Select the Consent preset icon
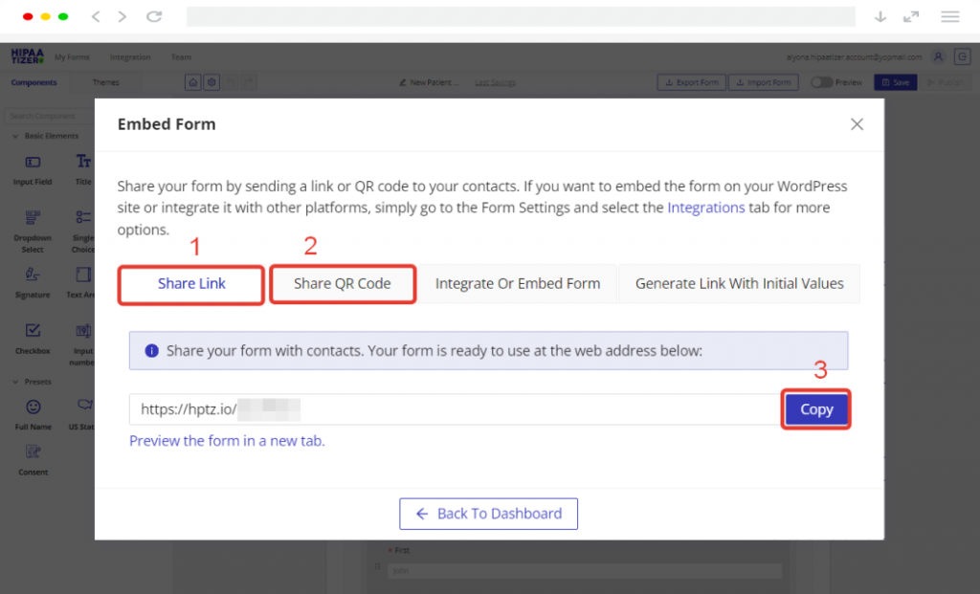Screen dimensions: 980x594 [33, 452]
